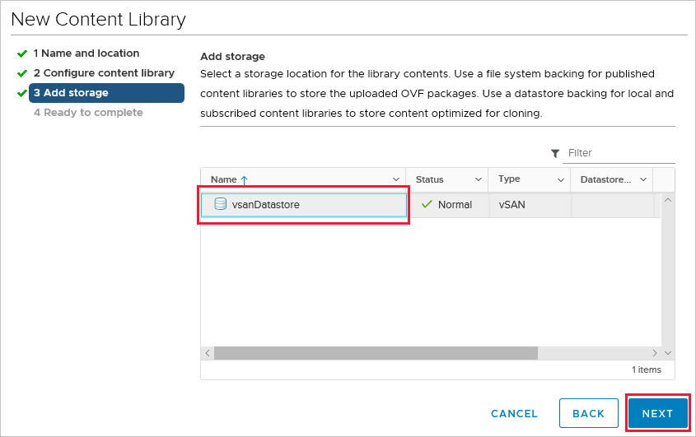Click the Filter text field
696x437 pixels.
point(618,153)
